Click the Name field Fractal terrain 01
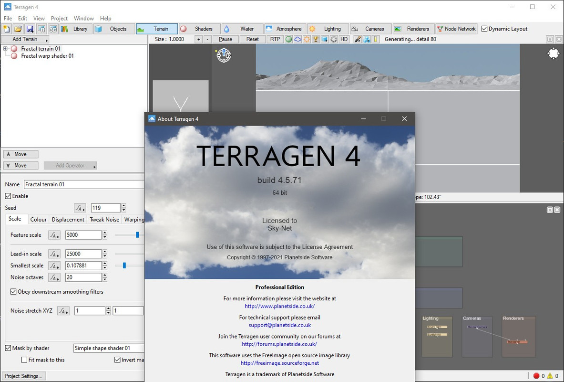 pos(84,184)
